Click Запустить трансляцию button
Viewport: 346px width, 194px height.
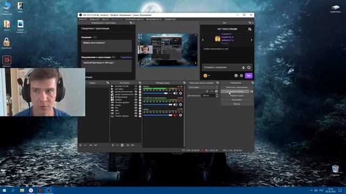[x=237, y=87]
